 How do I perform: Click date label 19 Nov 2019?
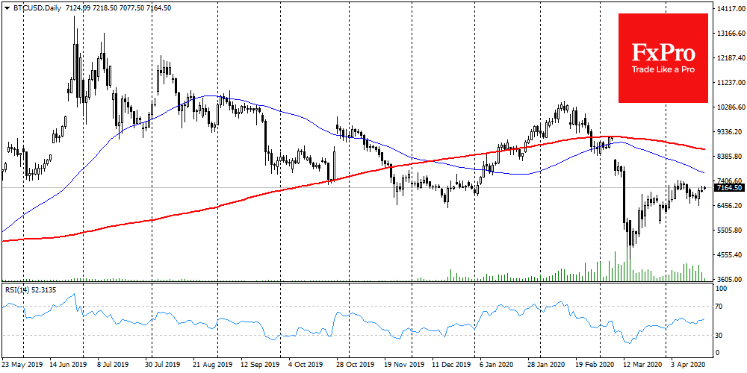(x=403, y=365)
